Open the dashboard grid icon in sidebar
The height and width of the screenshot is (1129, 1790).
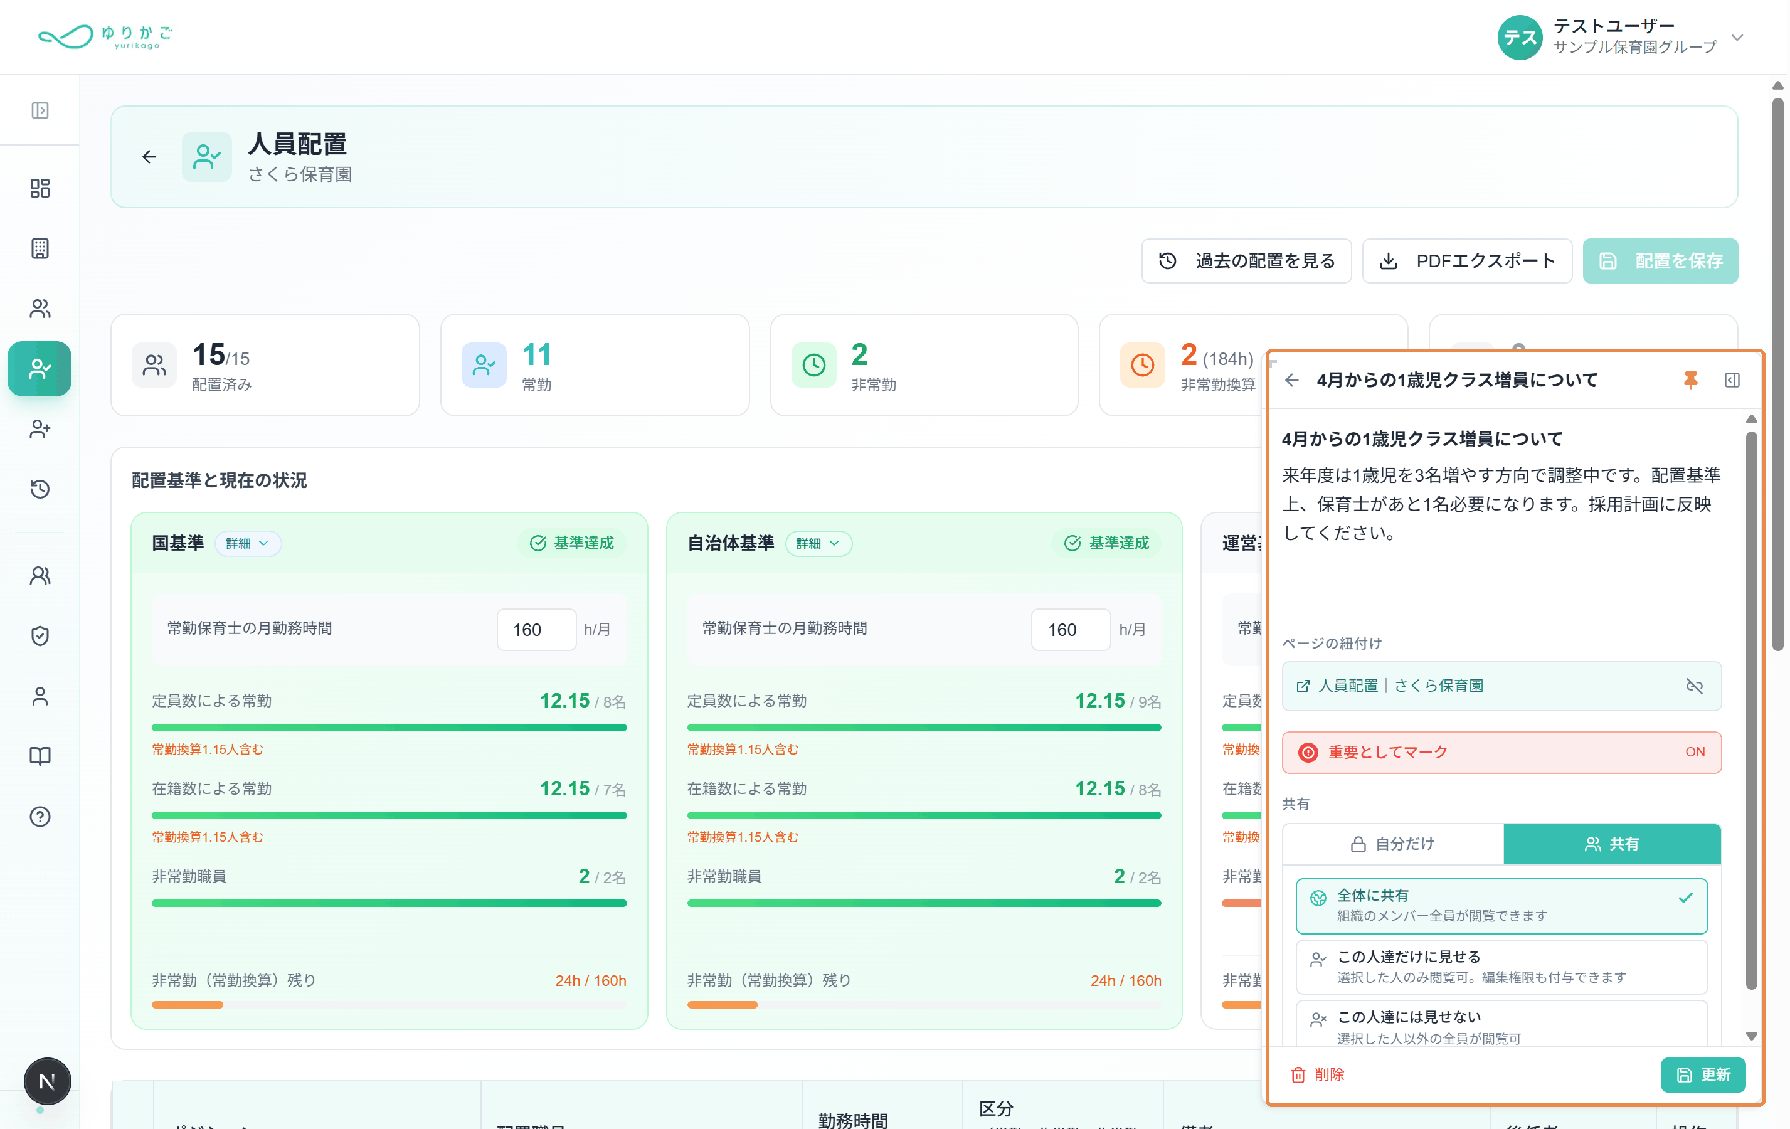pos(40,188)
